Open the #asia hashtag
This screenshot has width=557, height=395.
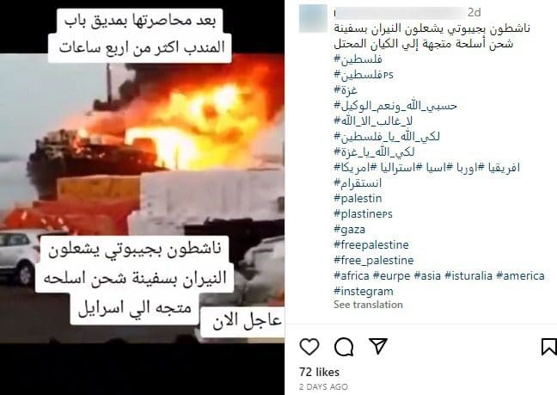click(427, 275)
